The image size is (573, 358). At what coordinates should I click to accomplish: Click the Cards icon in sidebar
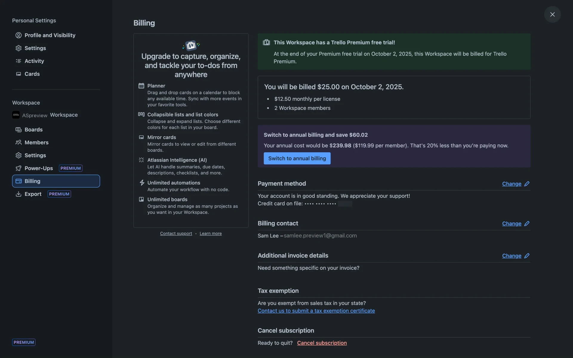[x=19, y=74]
